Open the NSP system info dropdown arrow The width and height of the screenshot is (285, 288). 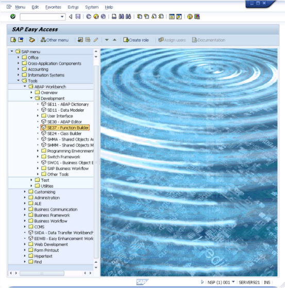click(x=233, y=282)
